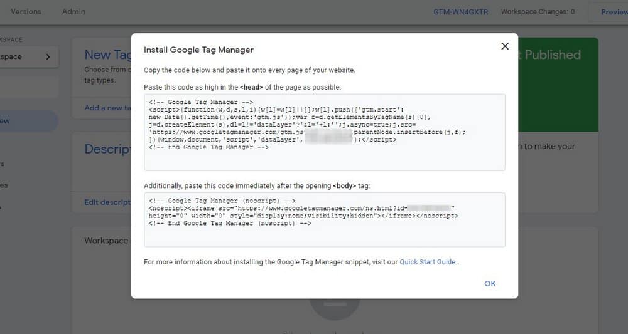Screen dimensions: 628x334
Task: Switch to the Admin tab
Action: click(73, 11)
